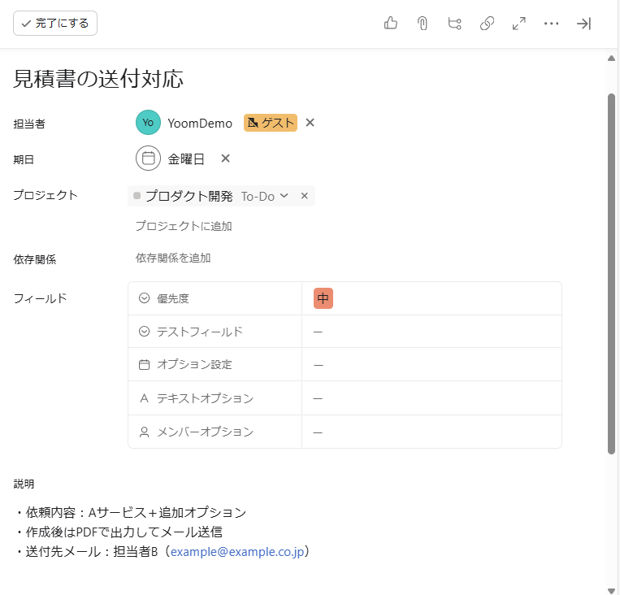Click the thumbs-up like icon
620x595 pixels.
tap(391, 24)
